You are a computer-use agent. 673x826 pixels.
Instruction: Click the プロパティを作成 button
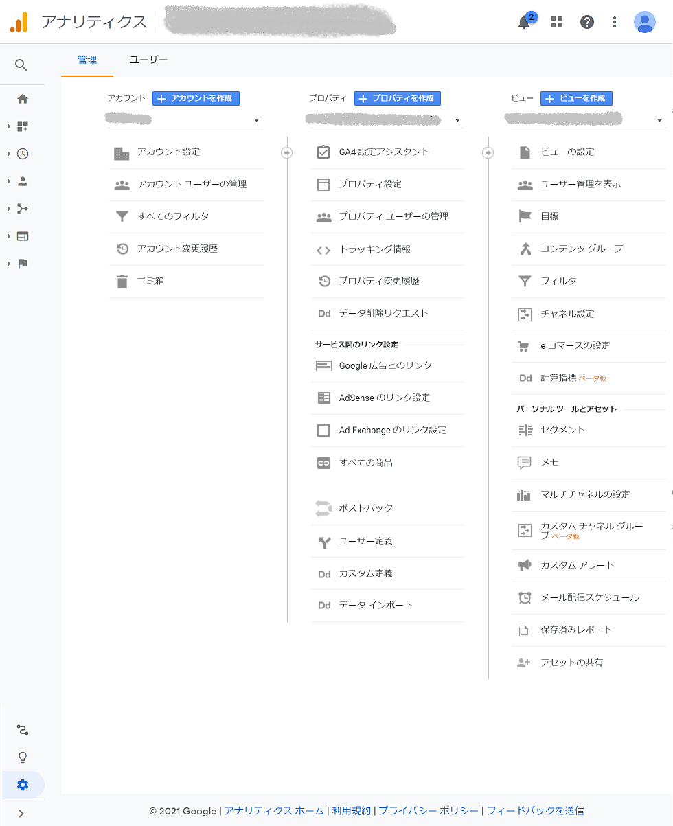pyautogui.click(x=398, y=98)
